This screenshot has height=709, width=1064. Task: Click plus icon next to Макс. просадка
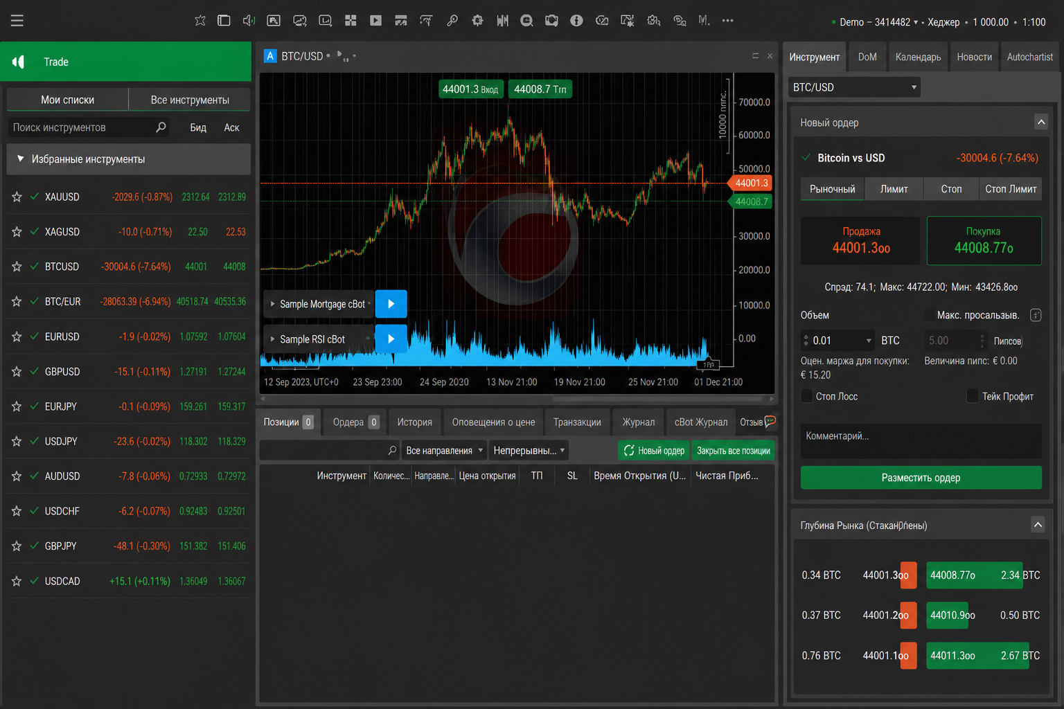[1036, 315]
